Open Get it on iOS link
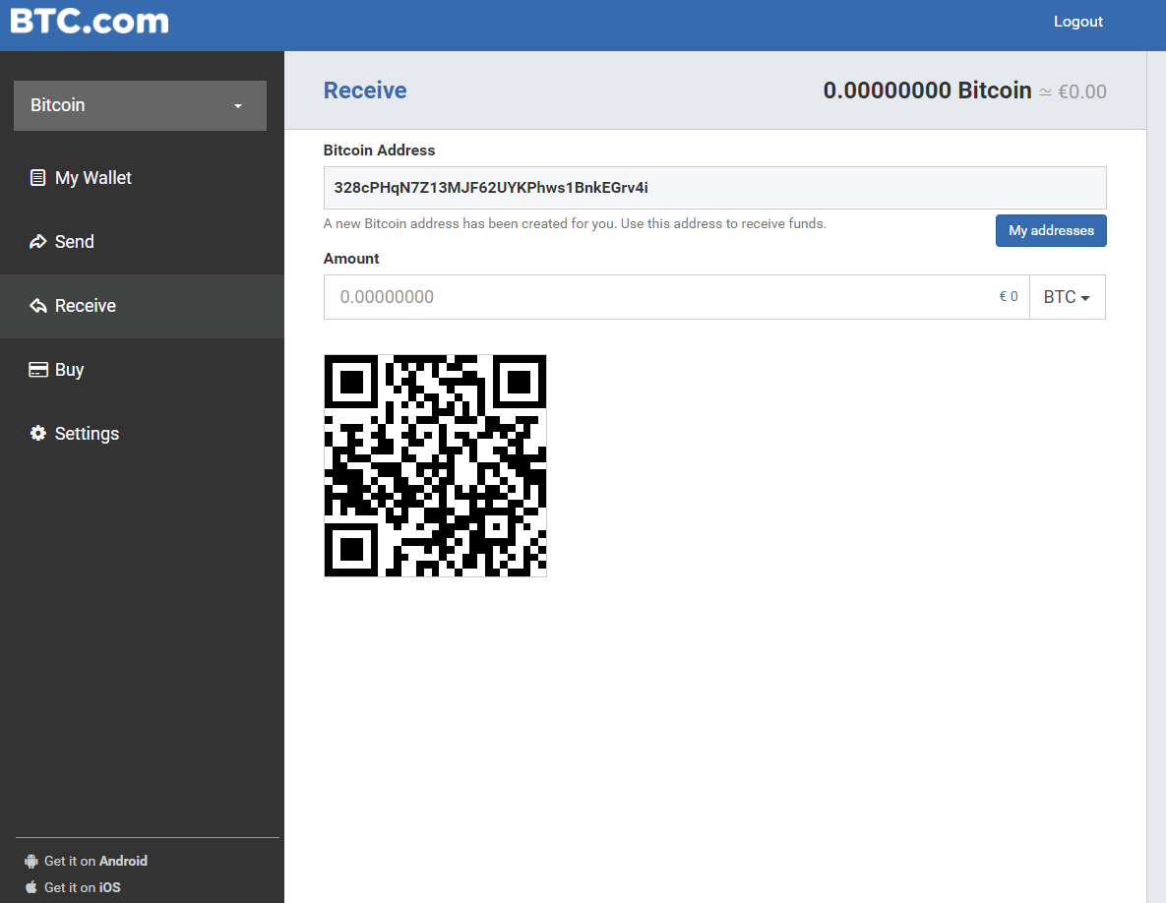Screen dimensions: 1166x903 [x=73, y=887]
